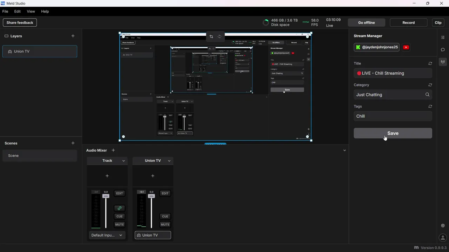Click the @jaydenjohnjones25 Kick account button
Screen dimensions: 449x252
click(377, 47)
